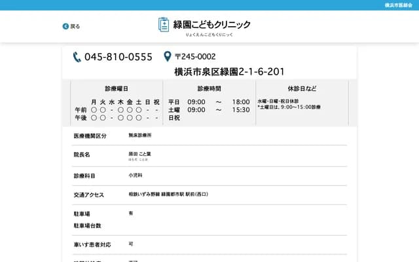Select the director name 原田 こと葉
This screenshot has width=419, height=262.
point(139,154)
